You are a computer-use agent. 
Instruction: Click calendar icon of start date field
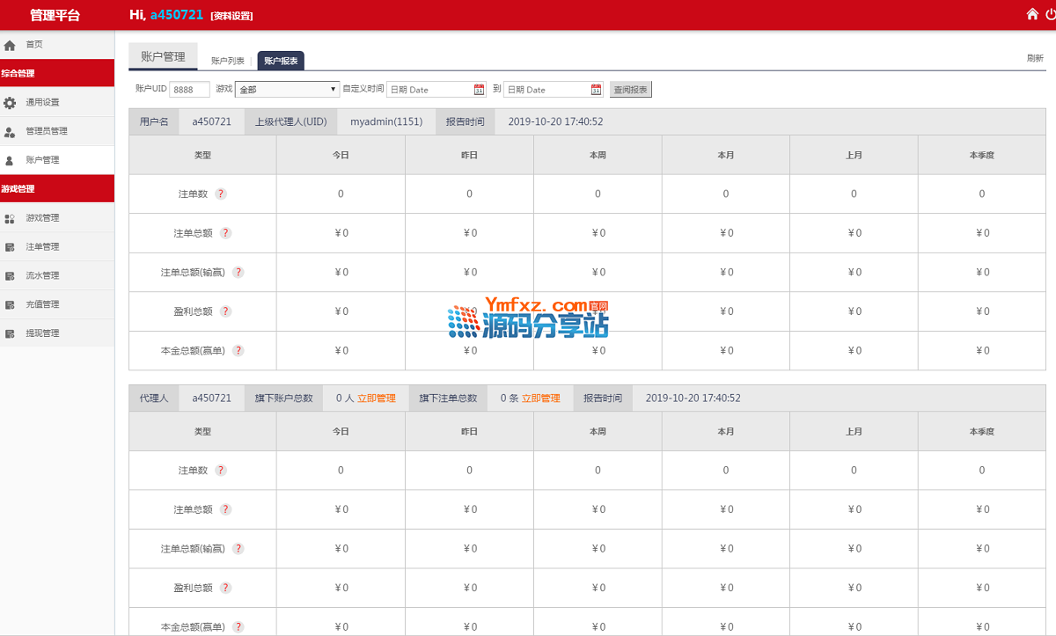tap(479, 90)
